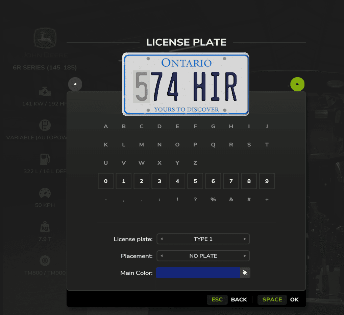This screenshot has width=344, height=315.
Task: Choose digit 4 key
Action: 177,181
